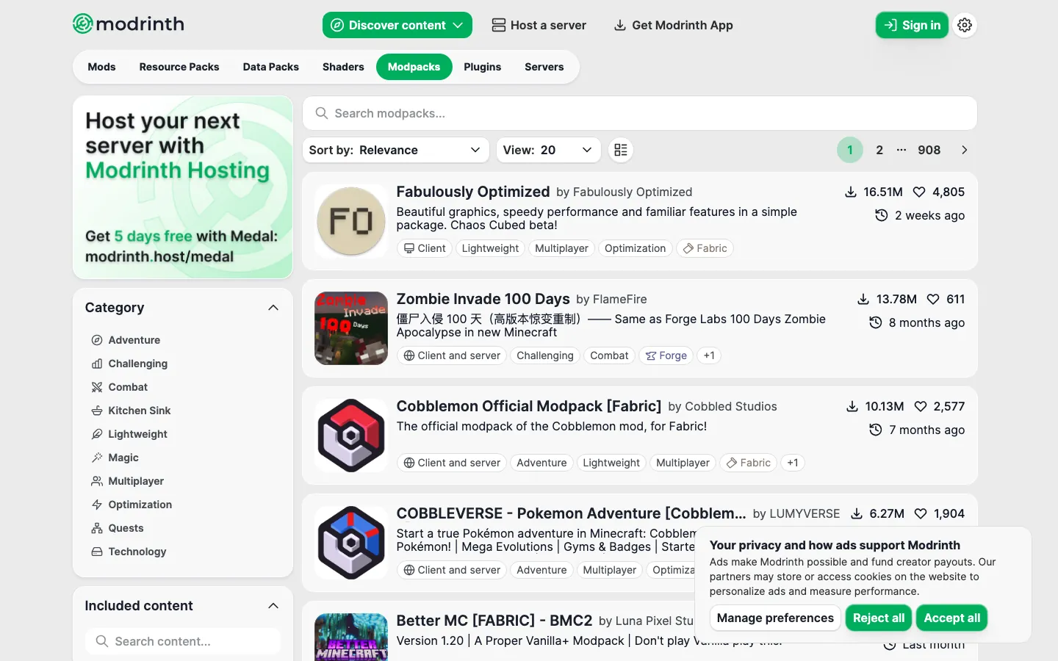
Task: Focus the Search modpacks input field
Action: tap(640, 113)
